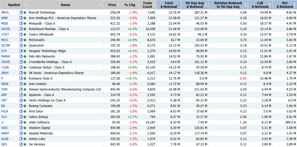Open the PANW ticker link
The height and width of the screenshot is (147, 297).
pyautogui.click(x=6, y=56)
